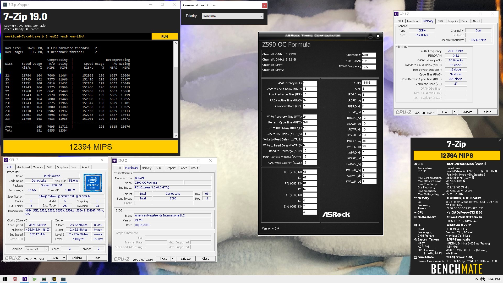
Task: Click title bar icon of the CPU-Z Mainboard window
Action: pyautogui.click(x=114, y=161)
